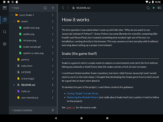Collapse the Learn Snake 1 folder

pos(12,15)
